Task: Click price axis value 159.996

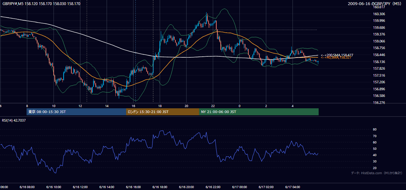Action: tap(380, 21)
